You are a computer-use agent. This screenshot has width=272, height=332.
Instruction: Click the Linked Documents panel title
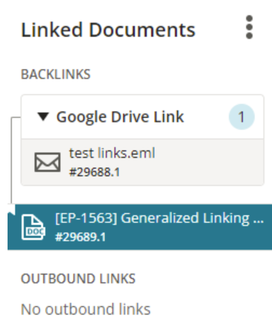(x=108, y=30)
